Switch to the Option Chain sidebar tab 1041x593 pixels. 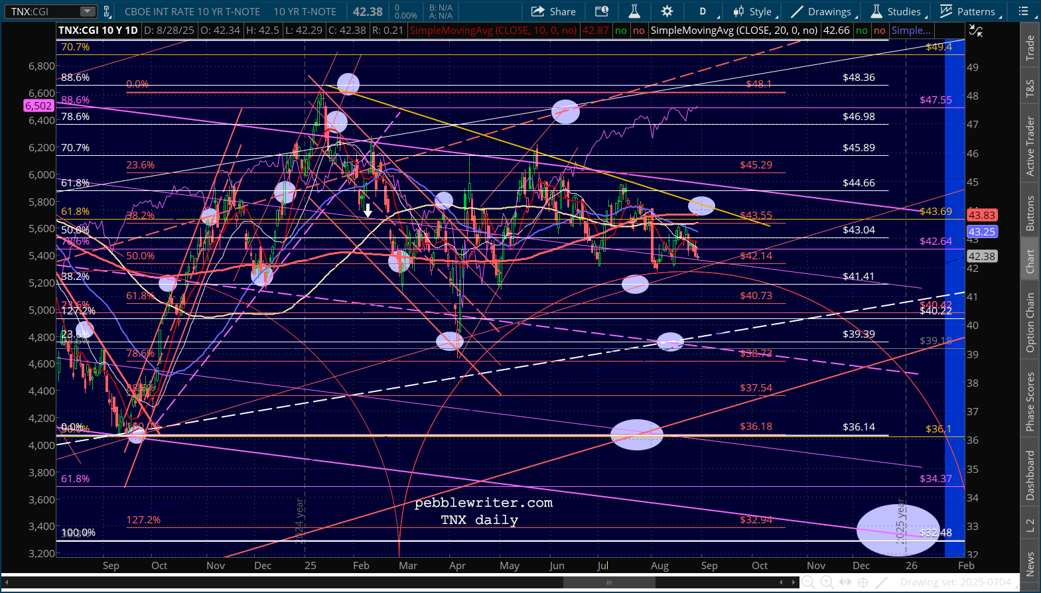pos(1030,322)
